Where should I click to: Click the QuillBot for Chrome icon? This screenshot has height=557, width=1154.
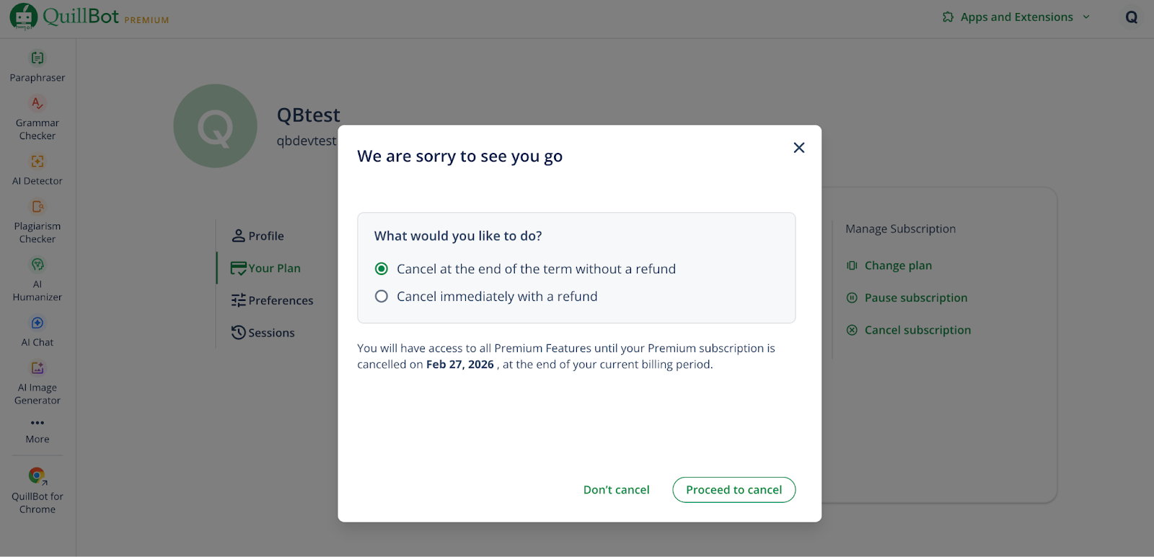(x=38, y=476)
